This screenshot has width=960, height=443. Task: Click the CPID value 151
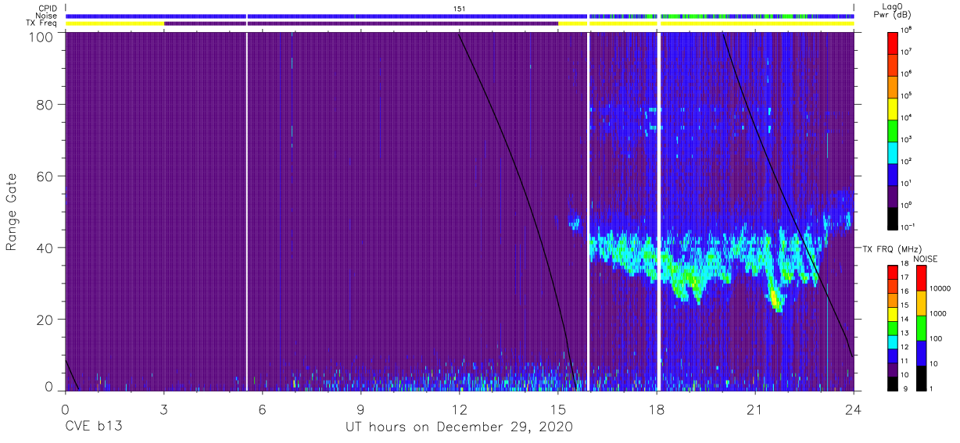click(x=460, y=9)
